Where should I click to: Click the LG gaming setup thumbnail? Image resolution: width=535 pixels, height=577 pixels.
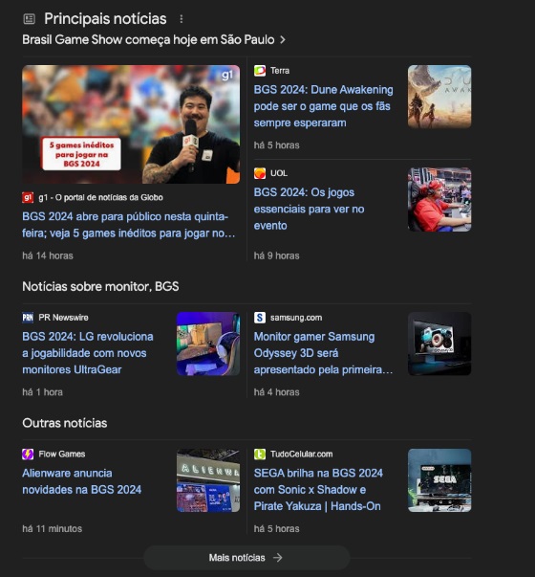coord(208,344)
